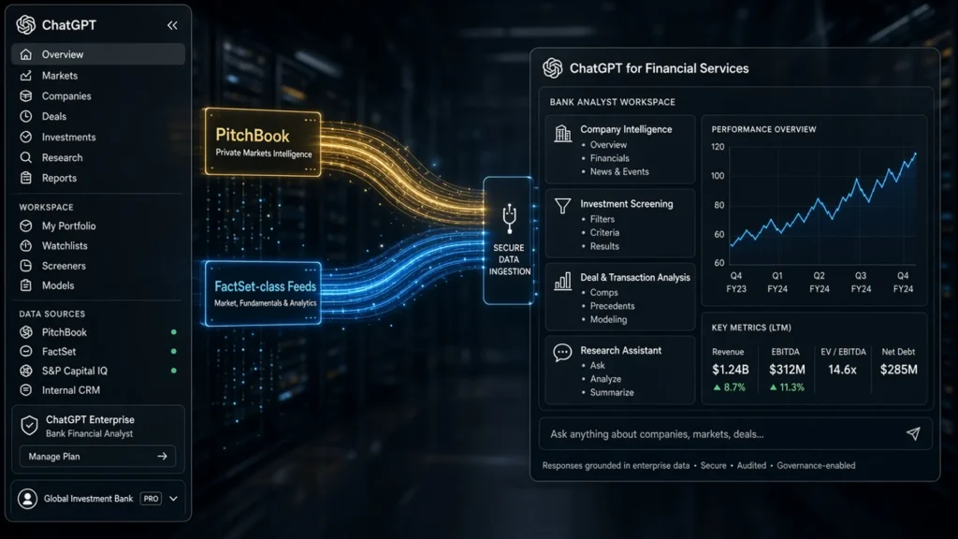The image size is (958, 539).
Task: Open Results under Investment Screening
Action: pos(605,246)
